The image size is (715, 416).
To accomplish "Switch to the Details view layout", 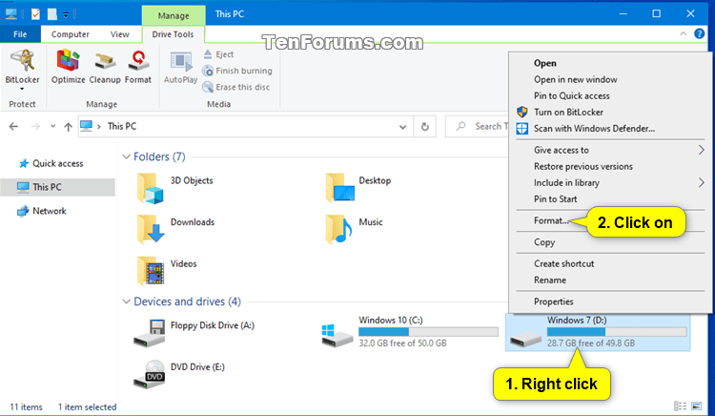I will tap(680, 406).
